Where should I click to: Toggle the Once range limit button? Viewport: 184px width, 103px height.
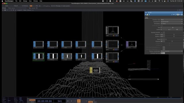click(x=95, y=102)
